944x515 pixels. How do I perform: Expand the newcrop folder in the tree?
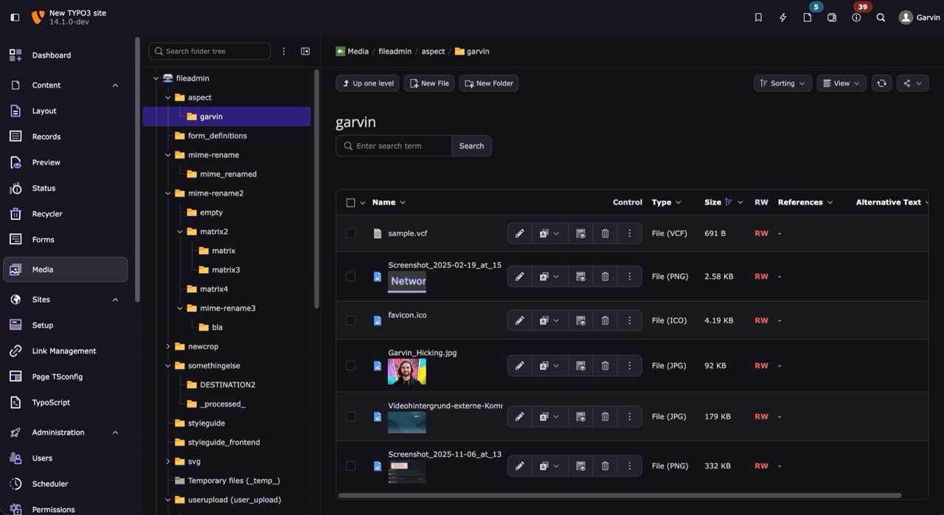pyautogui.click(x=167, y=346)
